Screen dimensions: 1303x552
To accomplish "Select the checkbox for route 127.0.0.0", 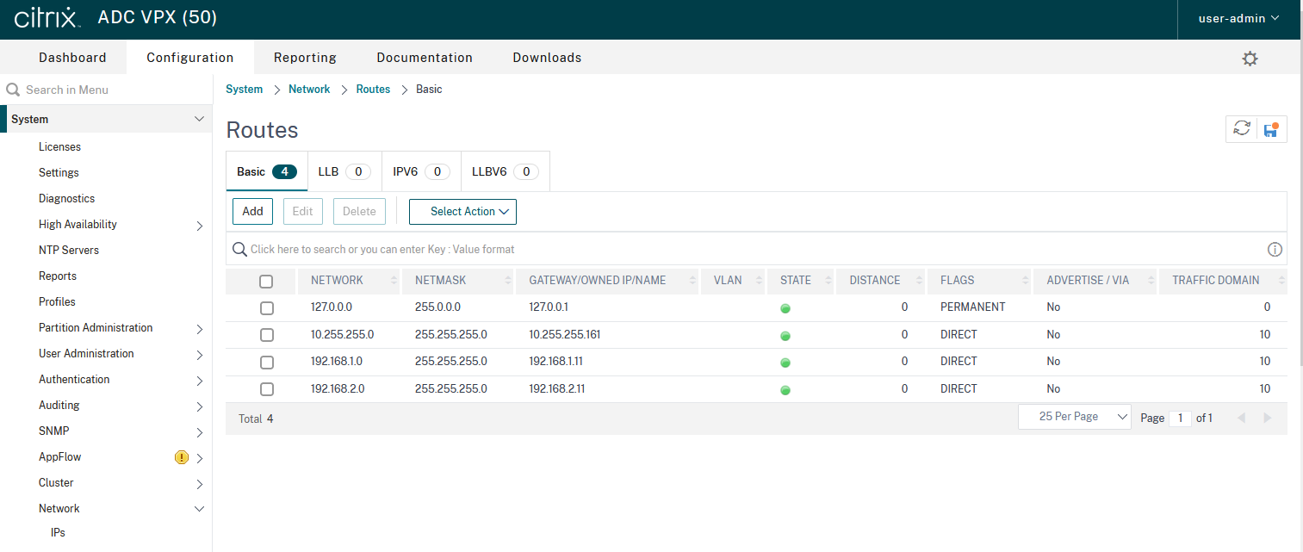I will (267, 307).
